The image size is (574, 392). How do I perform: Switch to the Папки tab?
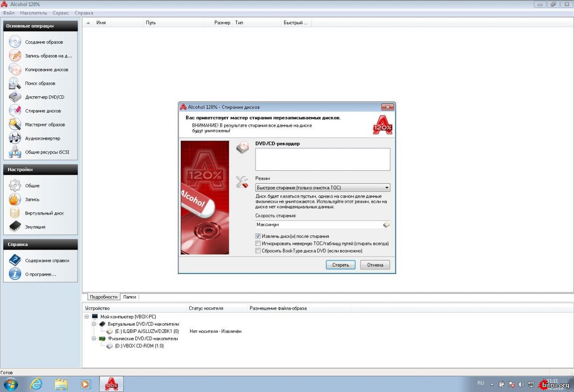point(130,297)
